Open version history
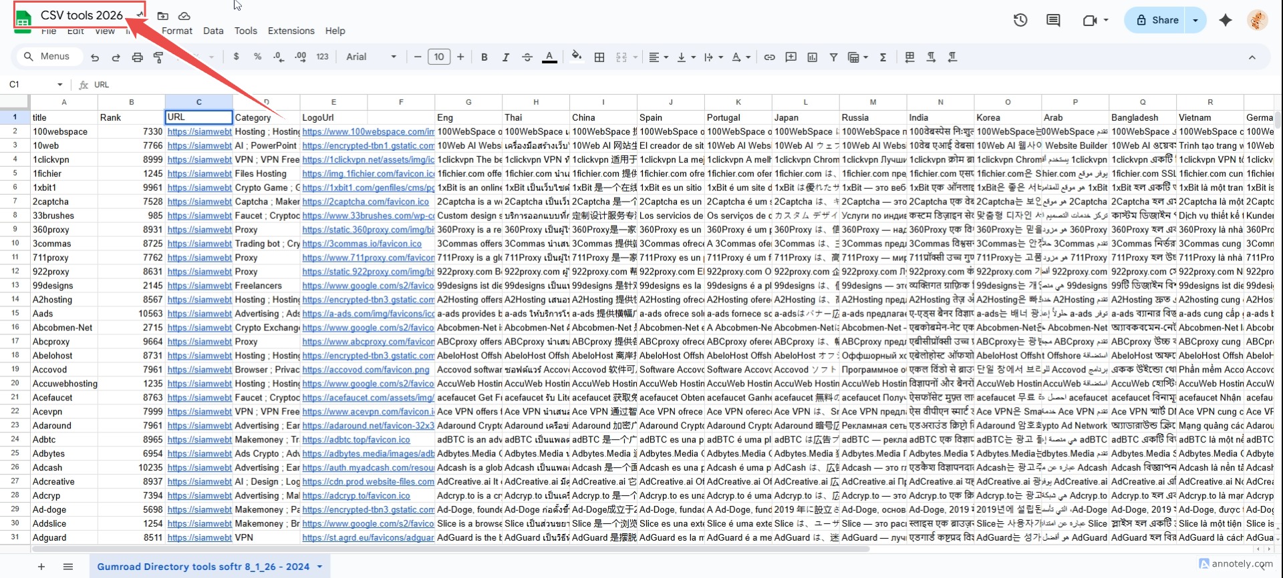Viewport: 1283px width, 578px height. pos(1020,20)
